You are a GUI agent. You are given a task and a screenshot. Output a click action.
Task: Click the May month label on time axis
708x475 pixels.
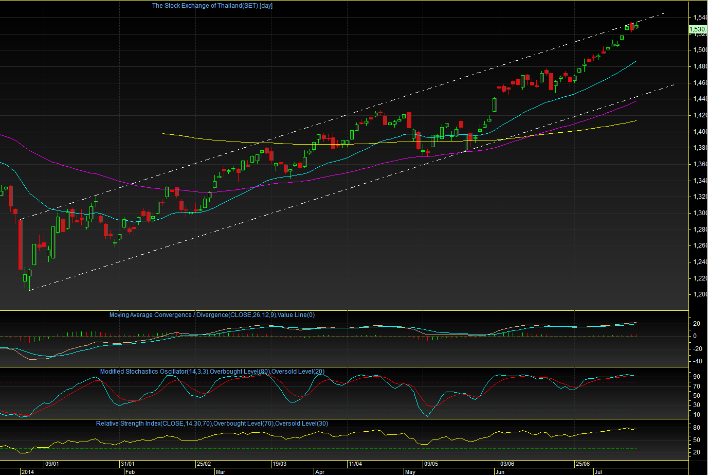click(410, 471)
